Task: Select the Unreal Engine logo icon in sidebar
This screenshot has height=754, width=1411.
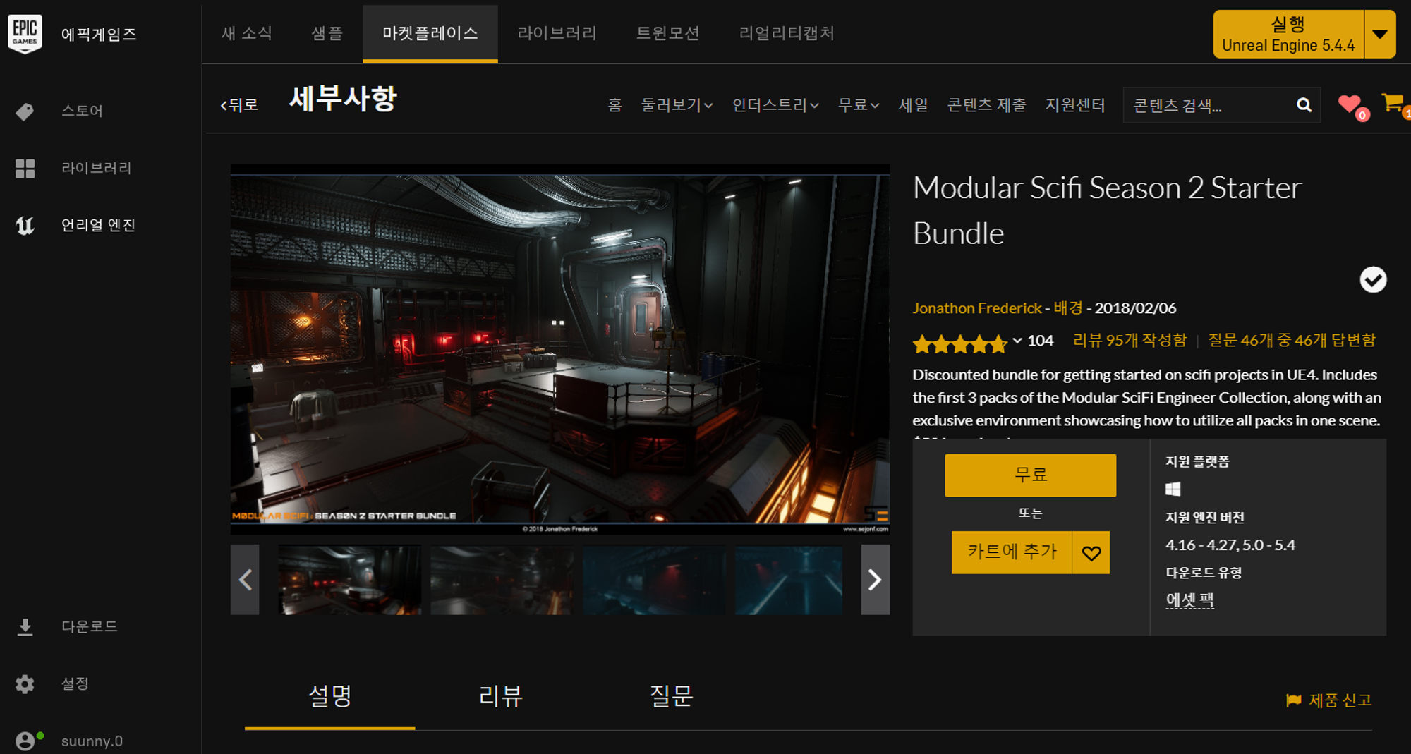Action: click(x=25, y=226)
